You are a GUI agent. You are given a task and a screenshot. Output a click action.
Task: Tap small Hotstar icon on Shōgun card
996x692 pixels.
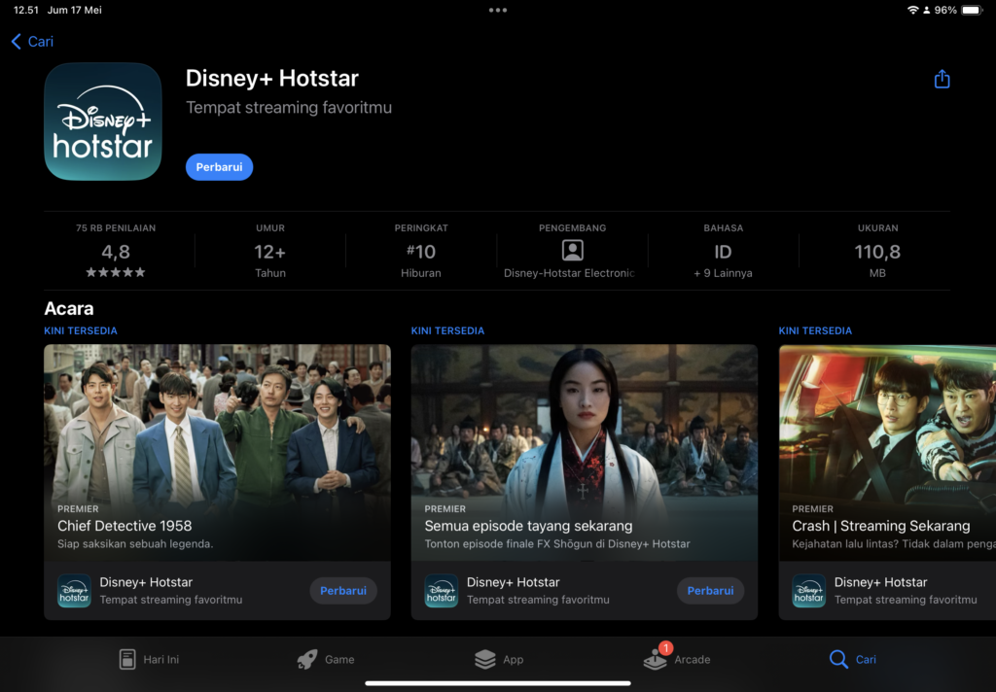442,590
